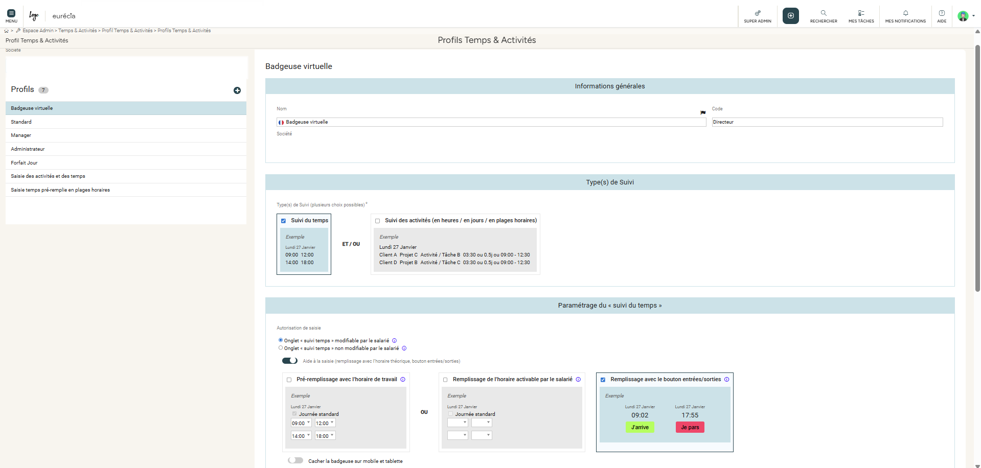The height and width of the screenshot is (468, 981).
Task: Select the Manager profile in list
Action: tap(21, 135)
